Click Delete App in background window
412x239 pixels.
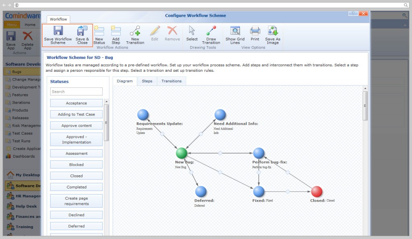point(27,41)
